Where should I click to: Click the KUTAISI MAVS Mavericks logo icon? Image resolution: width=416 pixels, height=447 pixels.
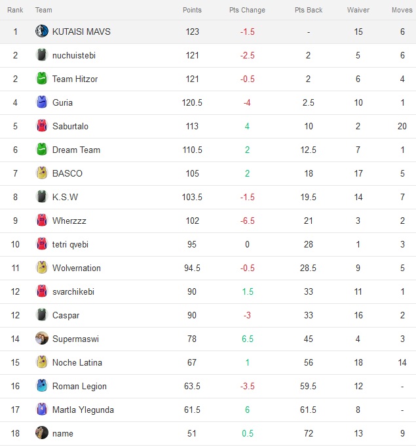42,31
